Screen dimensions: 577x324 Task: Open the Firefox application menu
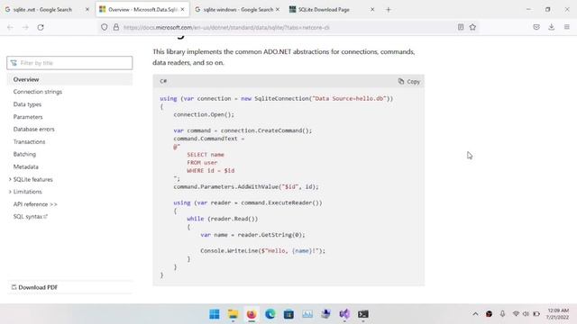567,27
